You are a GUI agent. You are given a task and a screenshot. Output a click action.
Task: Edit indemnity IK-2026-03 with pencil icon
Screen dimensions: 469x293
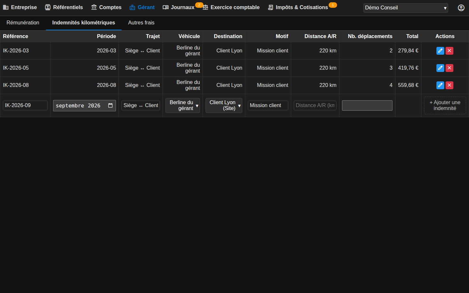pos(440,51)
